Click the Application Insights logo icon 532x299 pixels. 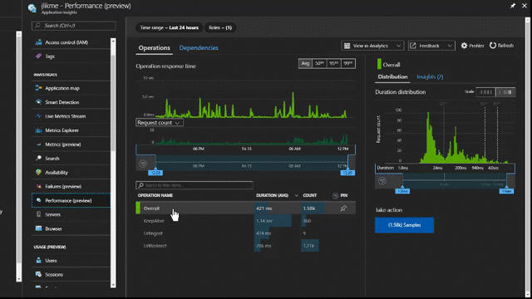tap(32, 7)
